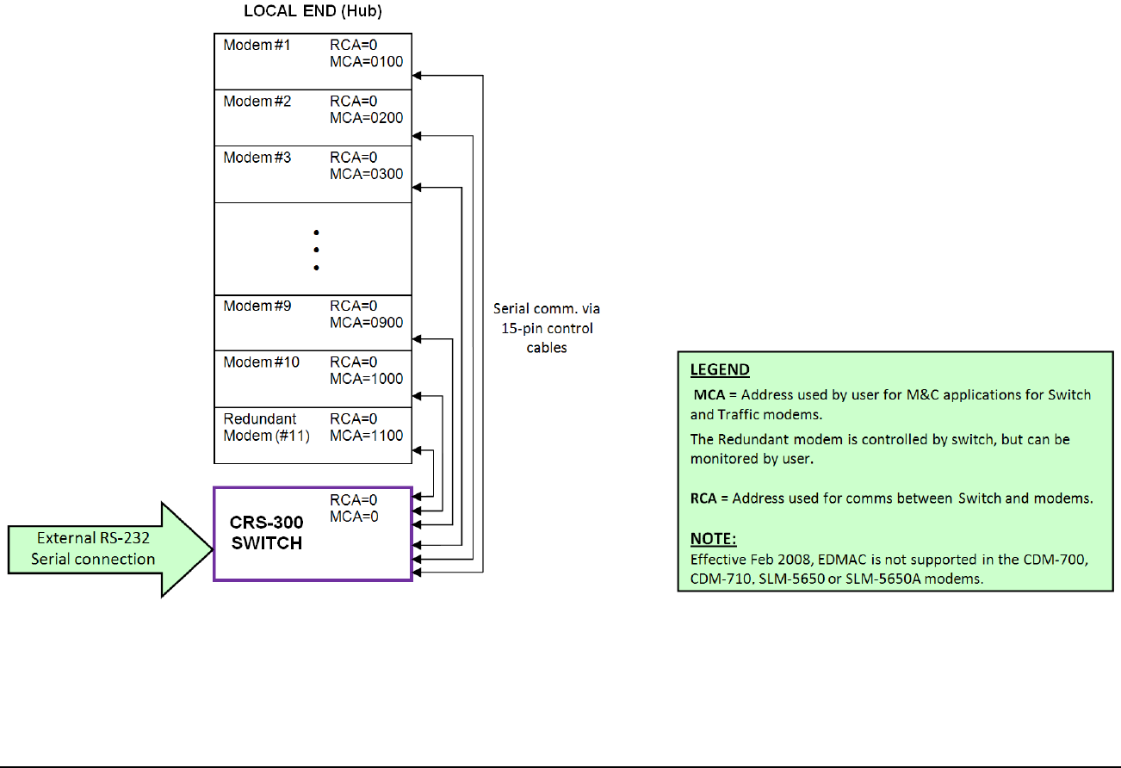
Task: Click the underlined NOTE: heading
Action: [x=714, y=540]
